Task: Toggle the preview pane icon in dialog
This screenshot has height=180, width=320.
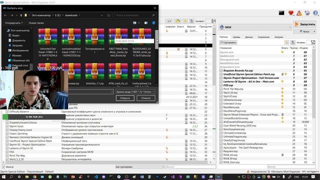Action: point(146,23)
